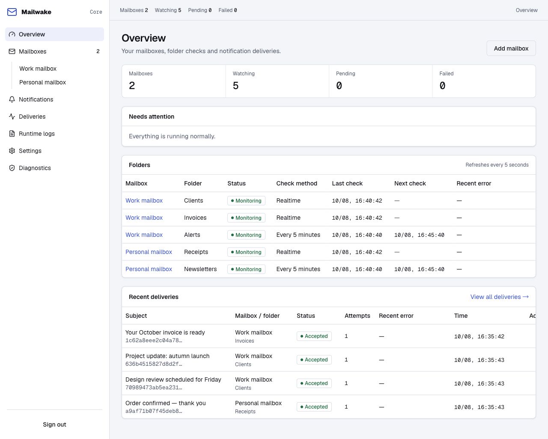The width and height of the screenshot is (548, 439).
Task: Click the subject 'Project update: autumn launch'
Action: tap(167, 356)
